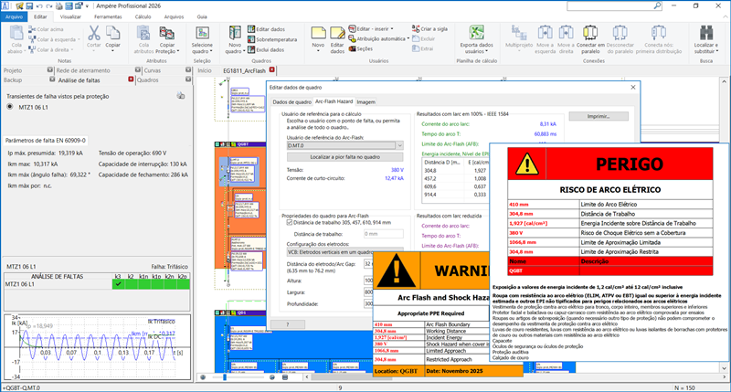731x392 pixels.
Task: Select MTZ1 06 L1 radio button
Action: [11, 107]
